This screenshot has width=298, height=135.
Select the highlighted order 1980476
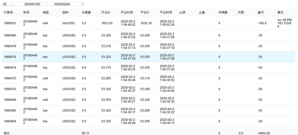point(10,57)
